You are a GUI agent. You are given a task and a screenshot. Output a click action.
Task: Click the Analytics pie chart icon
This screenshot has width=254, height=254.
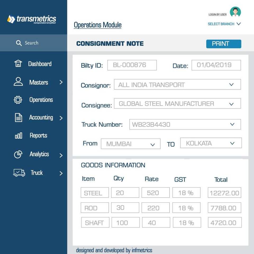18,154
